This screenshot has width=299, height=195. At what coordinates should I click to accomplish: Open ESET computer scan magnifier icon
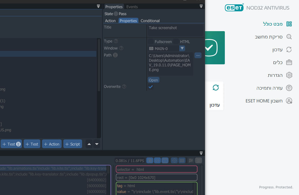[x=289, y=37]
